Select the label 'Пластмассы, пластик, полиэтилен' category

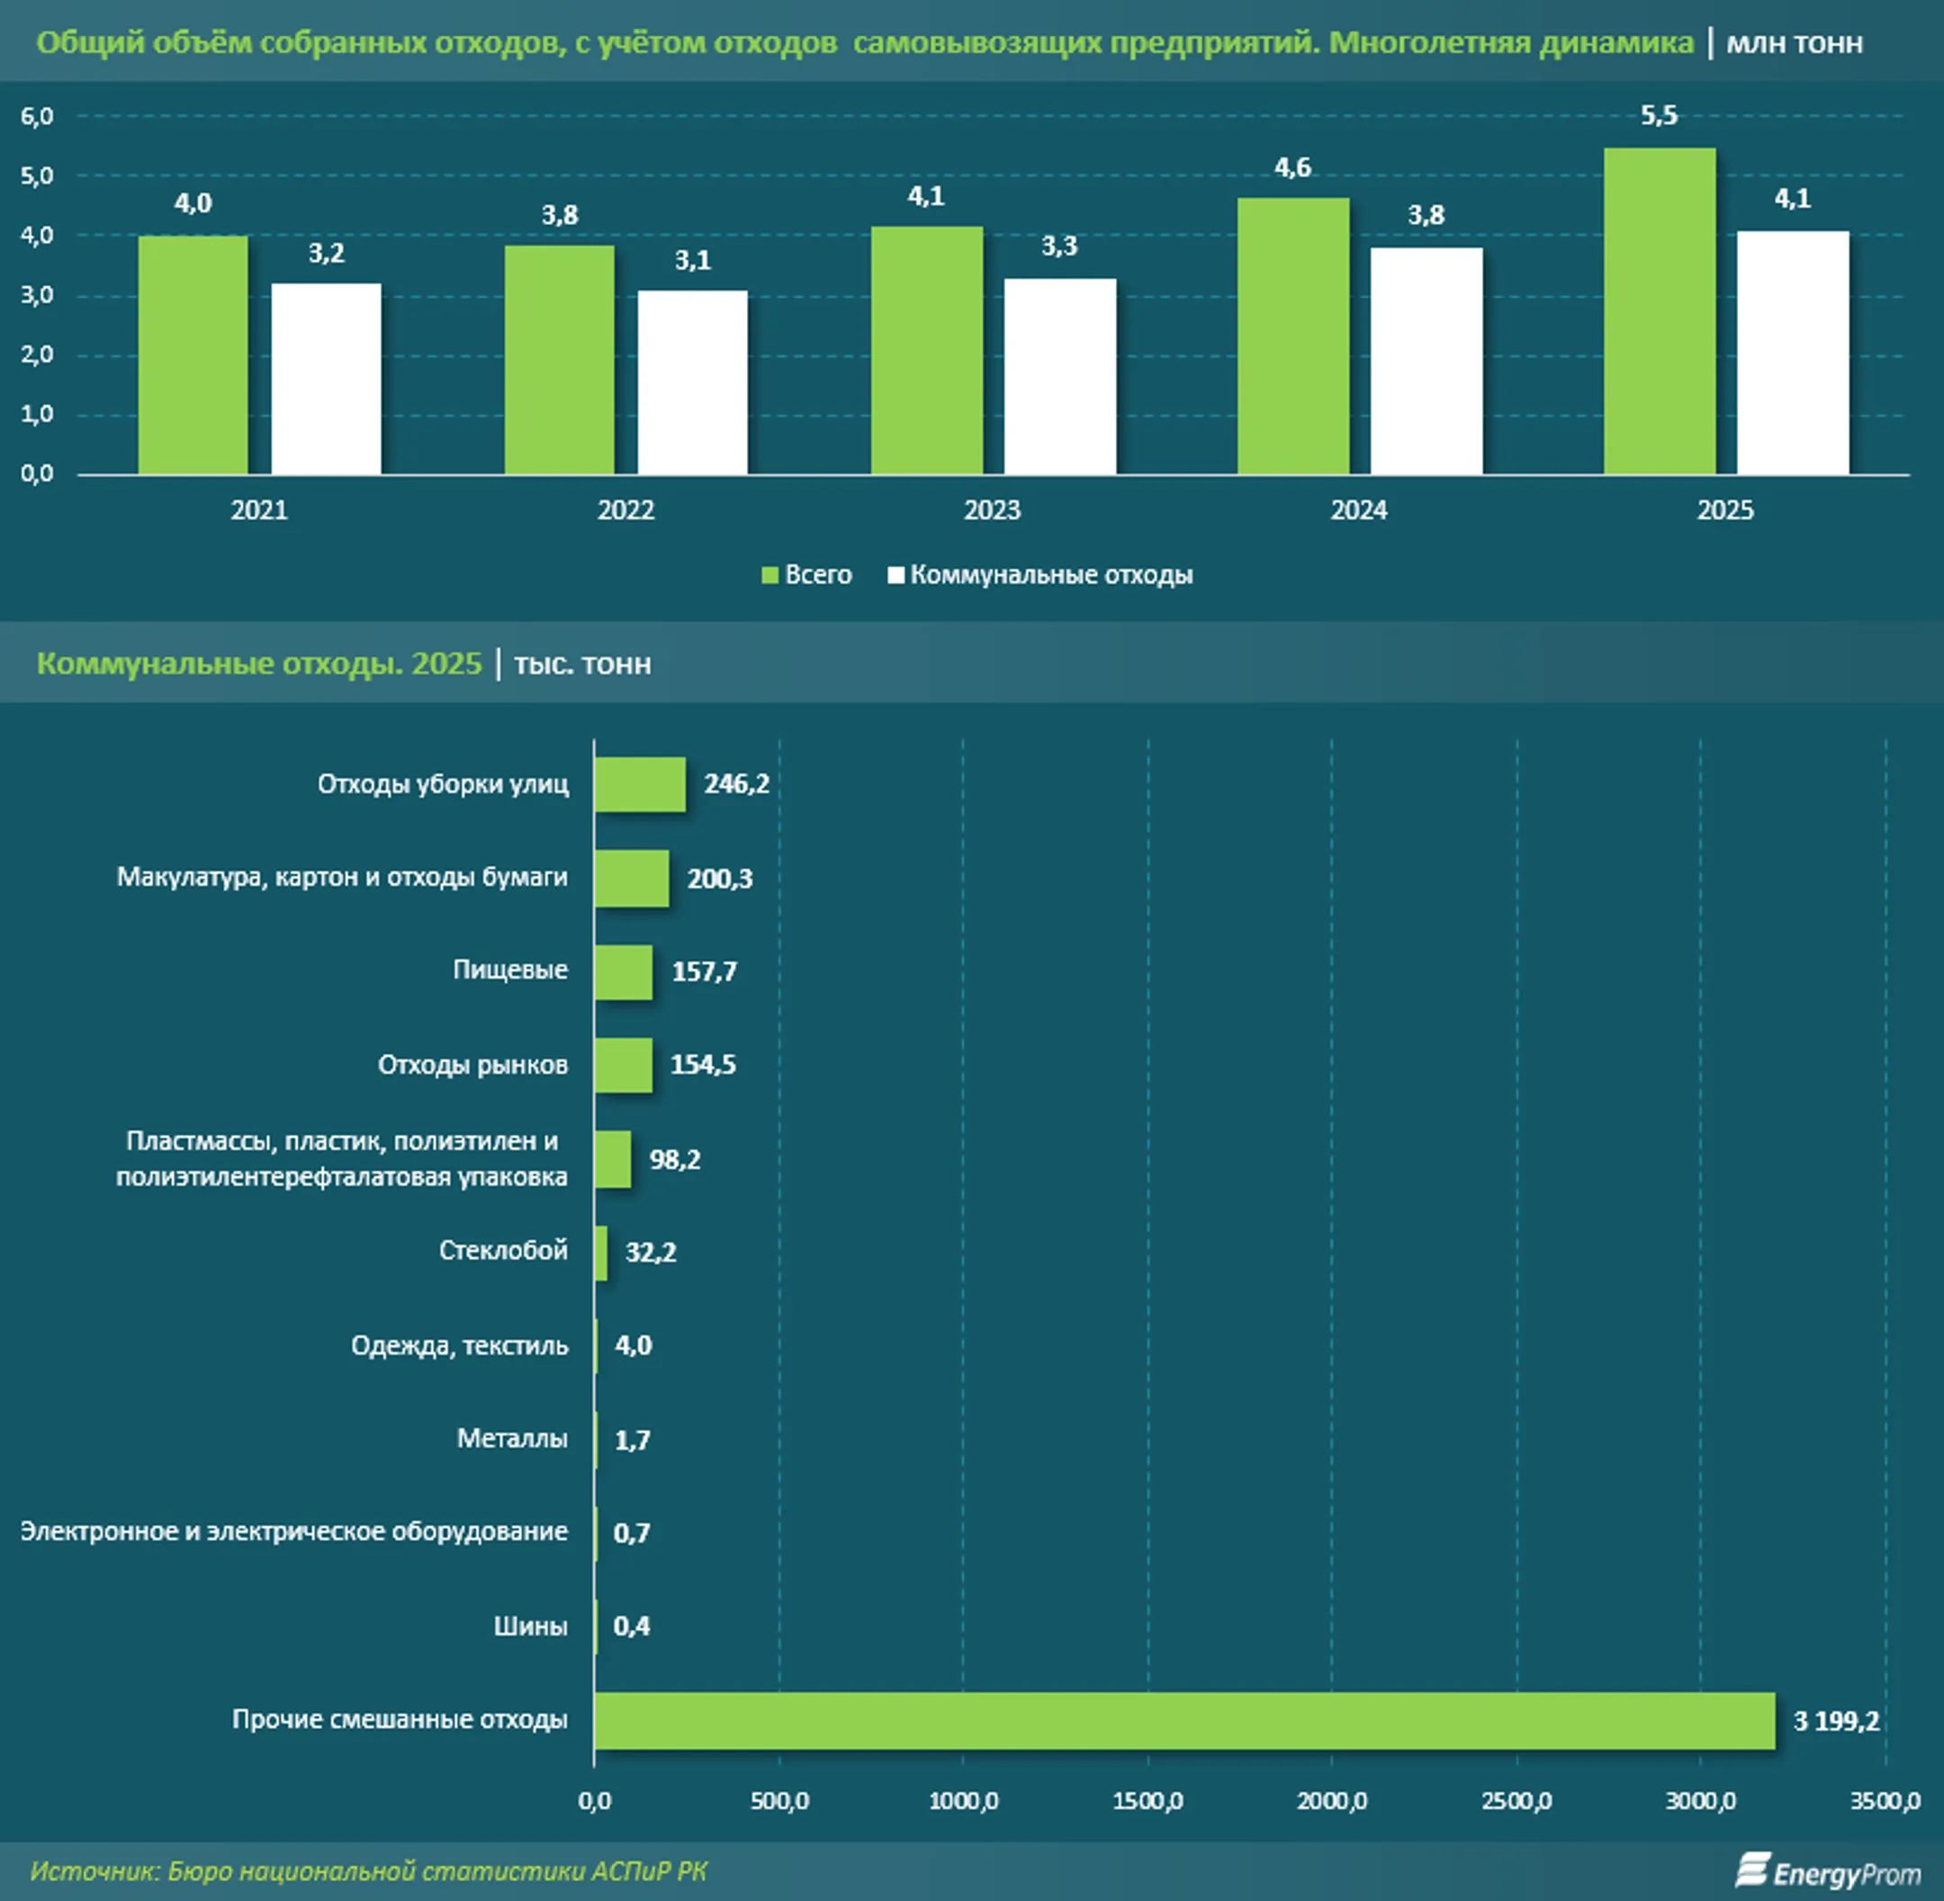click(x=343, y=1159)
